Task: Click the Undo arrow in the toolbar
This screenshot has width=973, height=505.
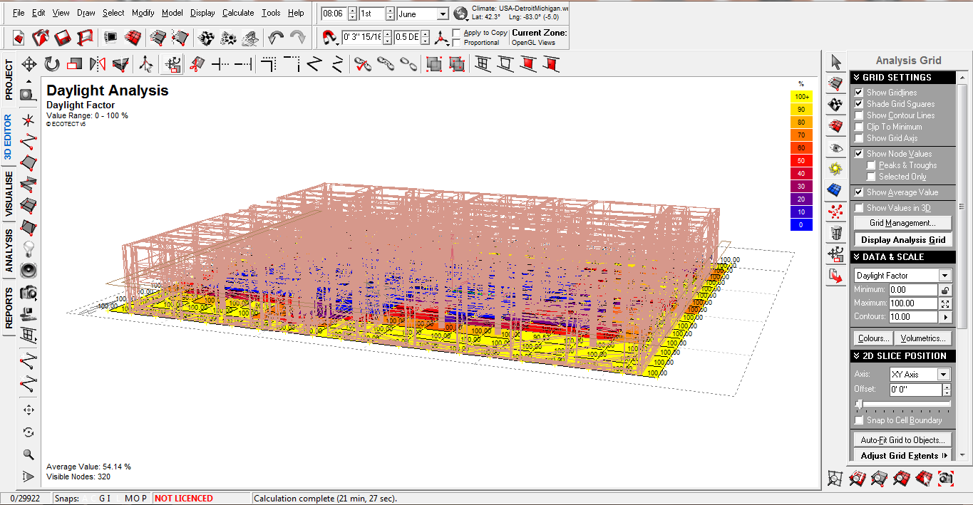Action: click(276, 37)
